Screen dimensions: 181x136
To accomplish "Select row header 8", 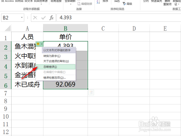I will tap(6, 100).
